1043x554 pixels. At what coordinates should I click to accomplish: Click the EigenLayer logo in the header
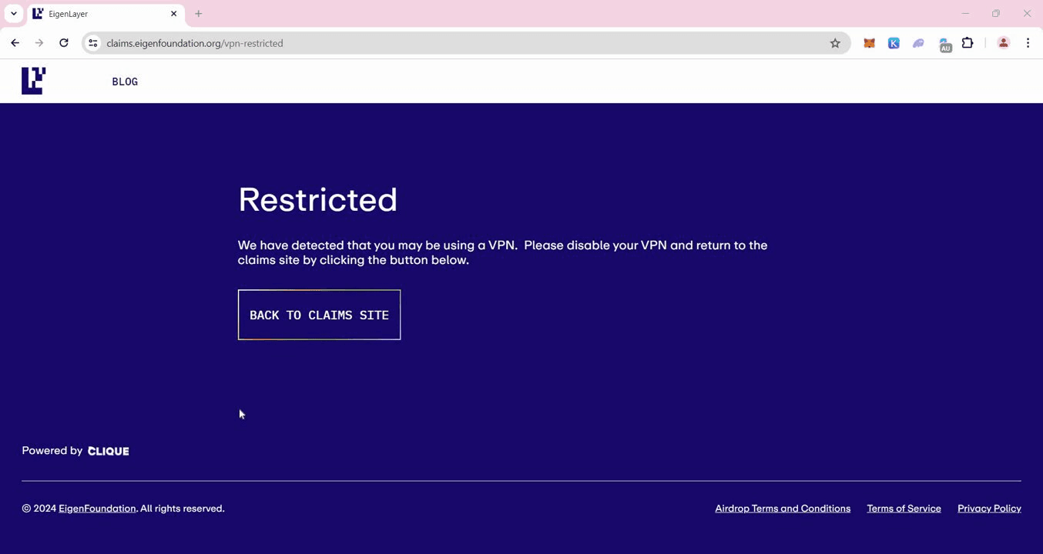click(34, 81)
